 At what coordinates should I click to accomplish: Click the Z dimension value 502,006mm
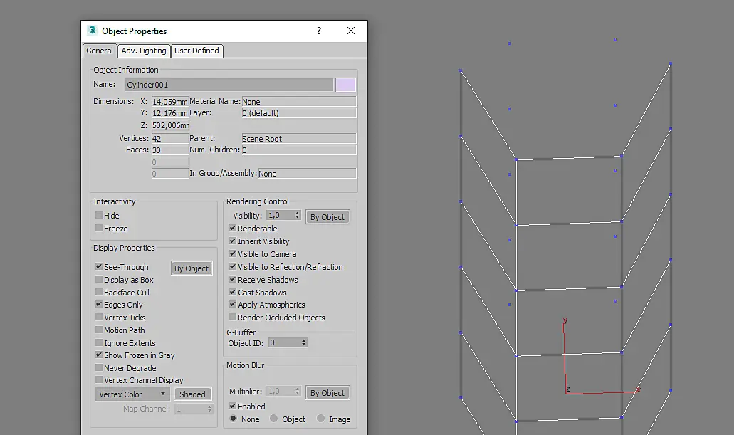[x=170, y=125]
